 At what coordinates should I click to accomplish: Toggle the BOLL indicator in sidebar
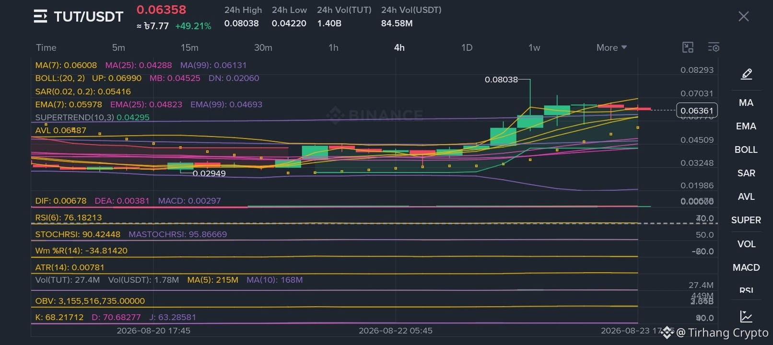[746, 149]
